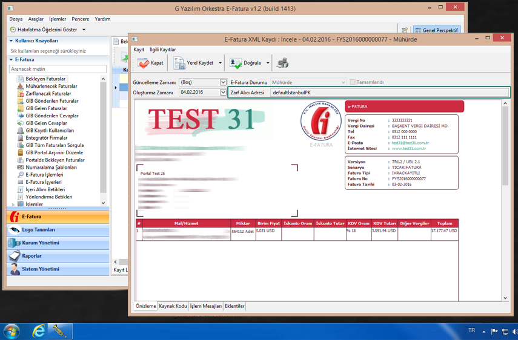
Task: Click the Zarf Alıcı Adresi field
Action: (389, 93)
